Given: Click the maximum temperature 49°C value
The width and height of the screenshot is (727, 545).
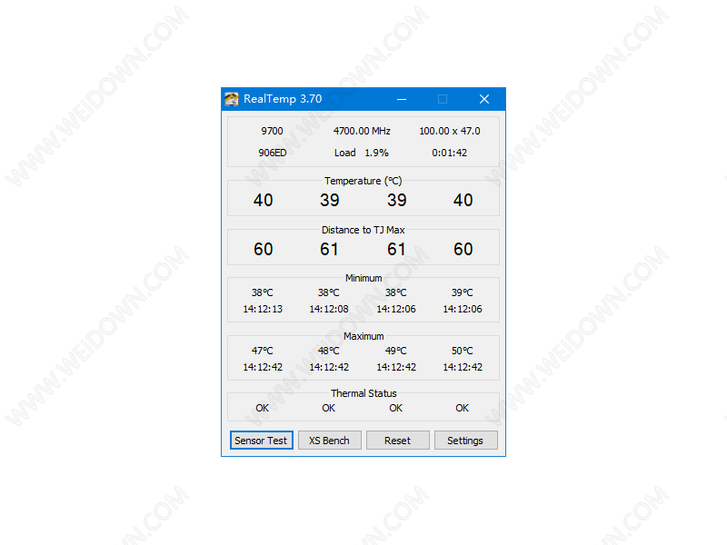Looking at the screenshot, I should click(396, 351).
